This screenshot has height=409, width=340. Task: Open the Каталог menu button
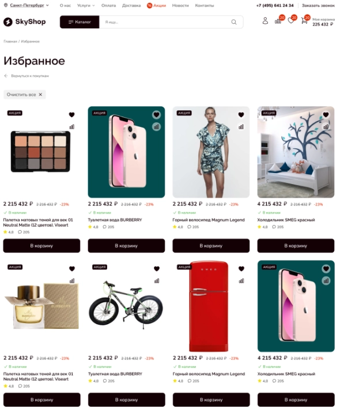click(x=80, y=22)
